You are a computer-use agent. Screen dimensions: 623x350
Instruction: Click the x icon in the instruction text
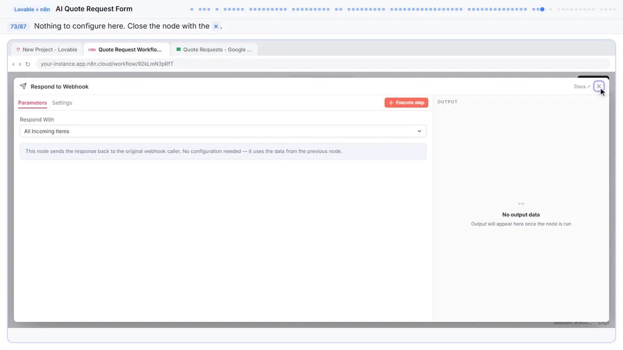216,26
